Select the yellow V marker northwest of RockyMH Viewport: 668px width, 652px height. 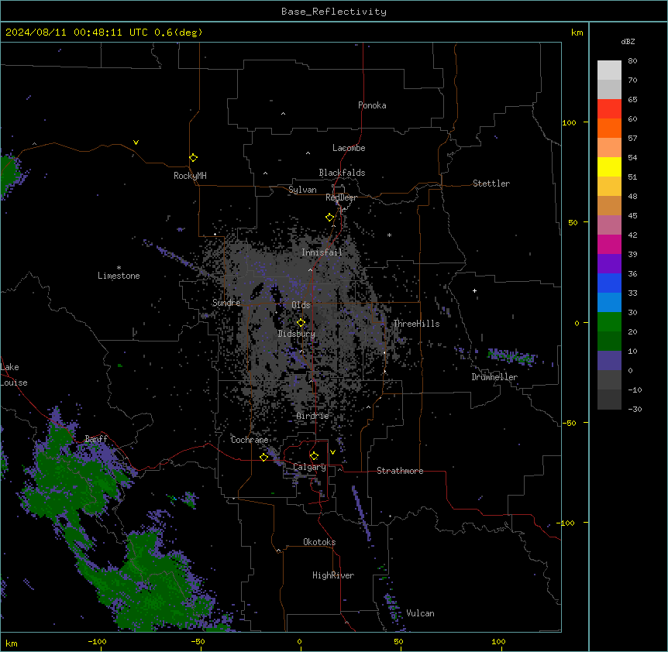click(136, 142)
